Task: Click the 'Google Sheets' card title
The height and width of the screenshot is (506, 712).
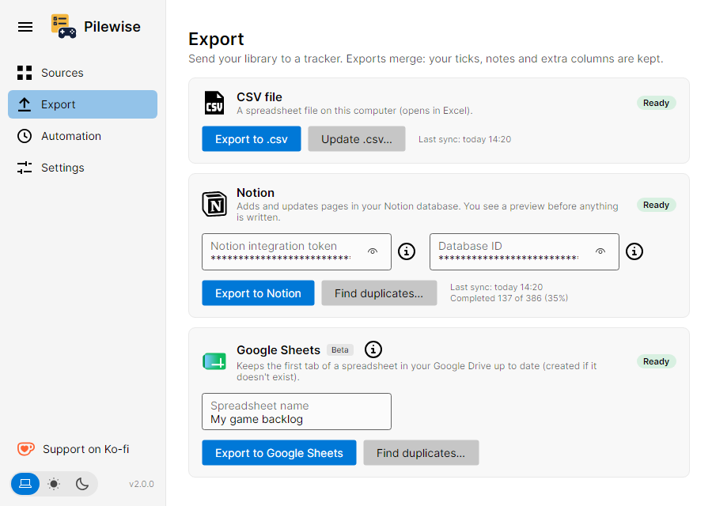Action: (278, 350)
